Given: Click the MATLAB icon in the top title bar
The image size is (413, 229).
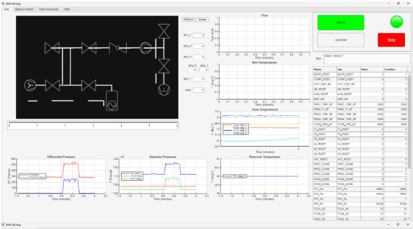Looking at the screenshot, I should pos(4,4).
